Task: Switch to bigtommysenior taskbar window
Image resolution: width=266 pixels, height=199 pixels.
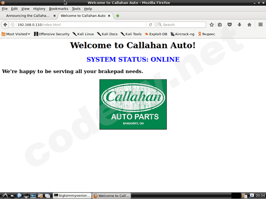Action: [72, 196]
